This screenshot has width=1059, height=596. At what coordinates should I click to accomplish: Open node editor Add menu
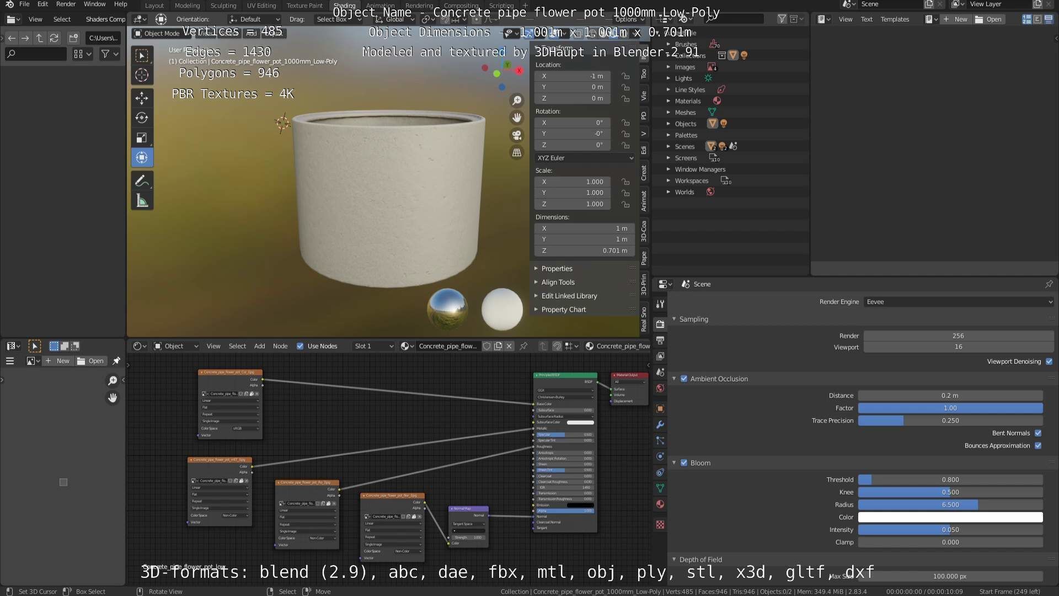pos(259,346)
